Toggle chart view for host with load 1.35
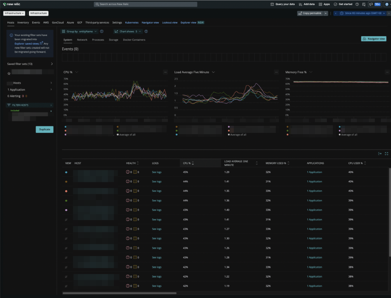Image resolution: width=391 pixels, height=298 pixels. (x=66, y=191)
